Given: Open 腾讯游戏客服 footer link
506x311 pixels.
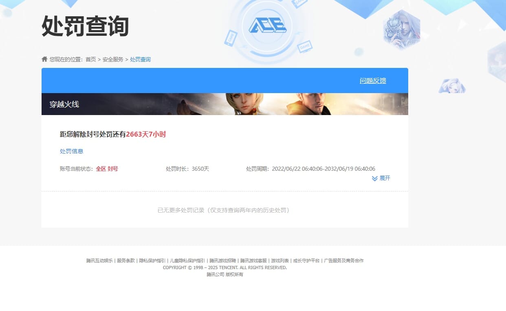Looking at the screenshot, I should point(253,261).
